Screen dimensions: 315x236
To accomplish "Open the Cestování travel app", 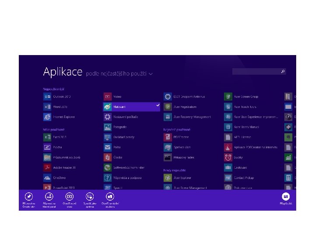I will click(x=228, y=167).
